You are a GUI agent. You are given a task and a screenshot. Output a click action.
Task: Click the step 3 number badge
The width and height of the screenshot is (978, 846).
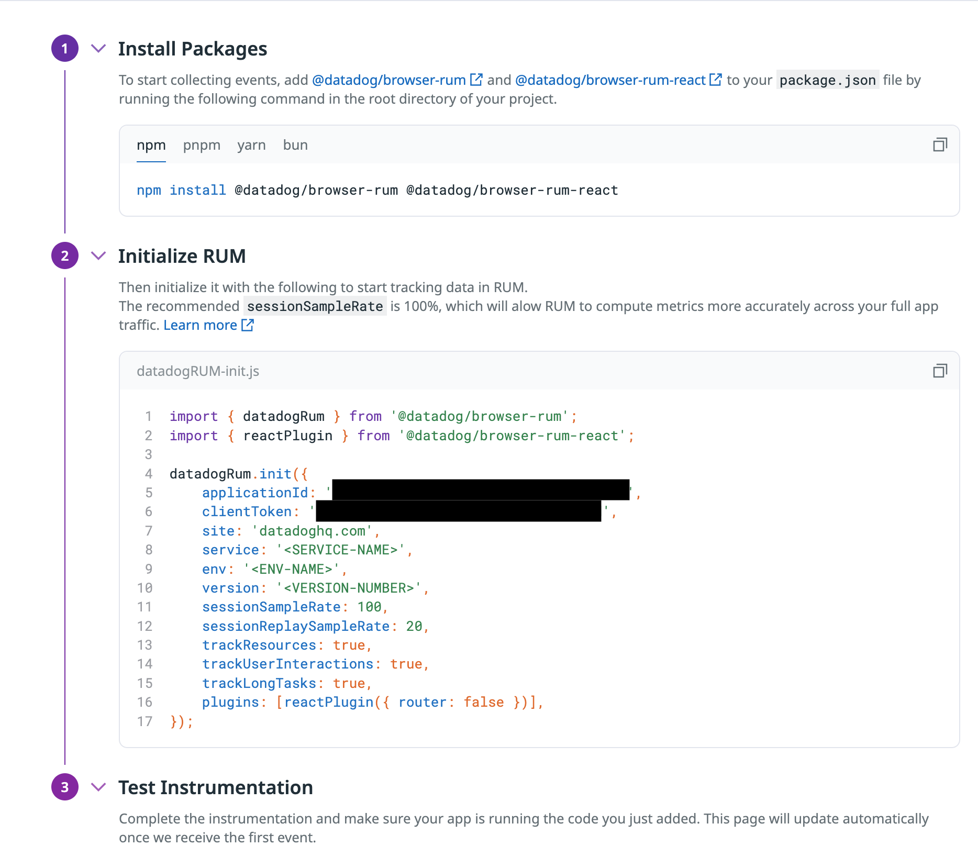pos(65,787)
